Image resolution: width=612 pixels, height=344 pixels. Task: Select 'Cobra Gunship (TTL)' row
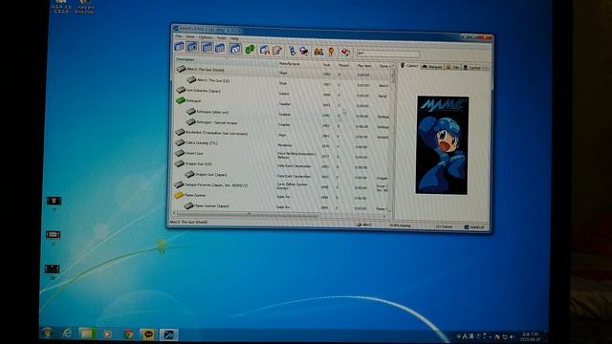click(x=282, y=144)
